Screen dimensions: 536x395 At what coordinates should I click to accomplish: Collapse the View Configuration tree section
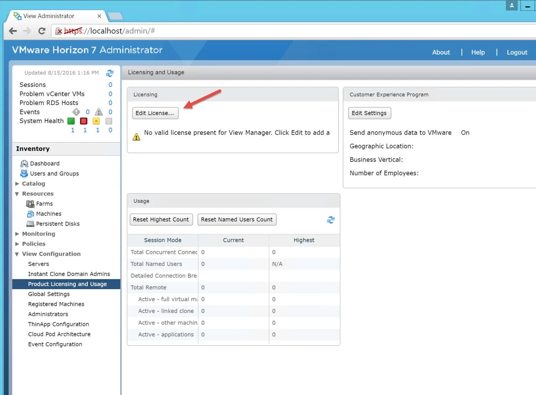pyautogui.click(x=17, y=254)
